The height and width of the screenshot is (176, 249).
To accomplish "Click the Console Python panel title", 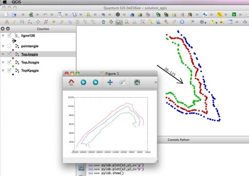I will (x=178, y=140).
